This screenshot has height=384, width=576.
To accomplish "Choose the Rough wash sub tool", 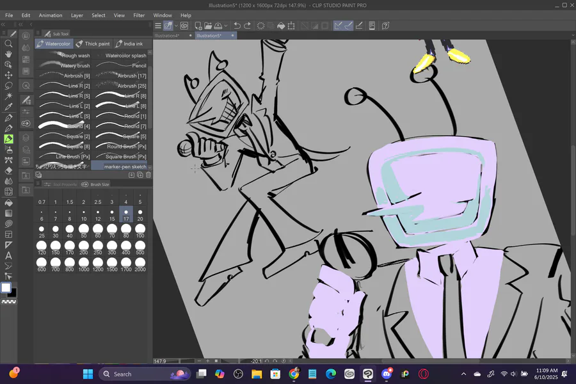I will tap(63, 56).
